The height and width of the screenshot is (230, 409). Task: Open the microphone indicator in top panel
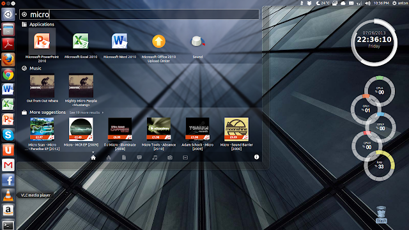[302, 3]
